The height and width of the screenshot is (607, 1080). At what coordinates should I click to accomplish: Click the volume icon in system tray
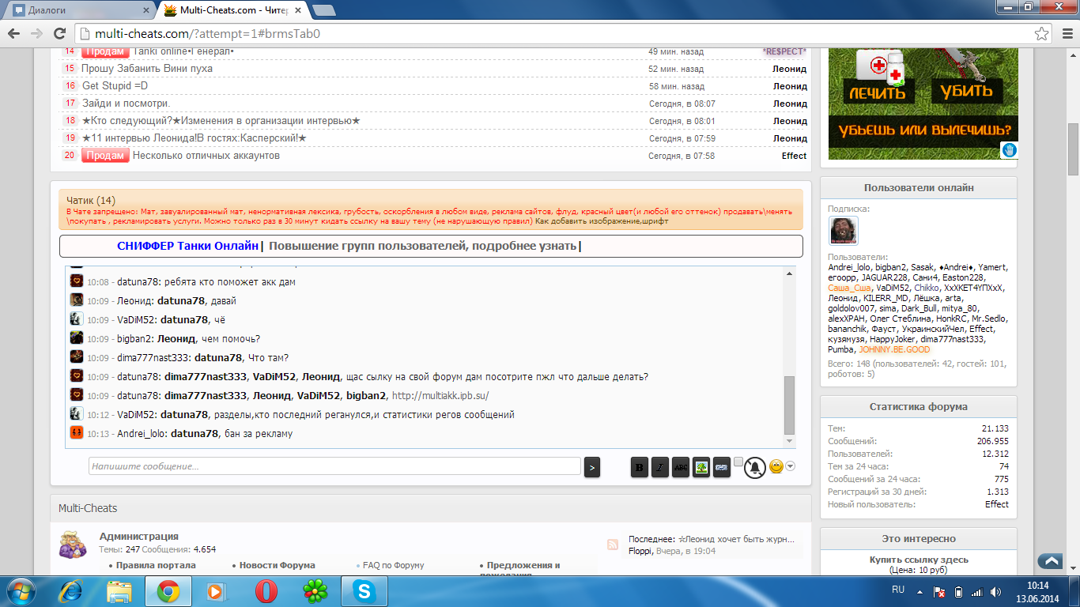pyautogui.click(x=995, y=591)
